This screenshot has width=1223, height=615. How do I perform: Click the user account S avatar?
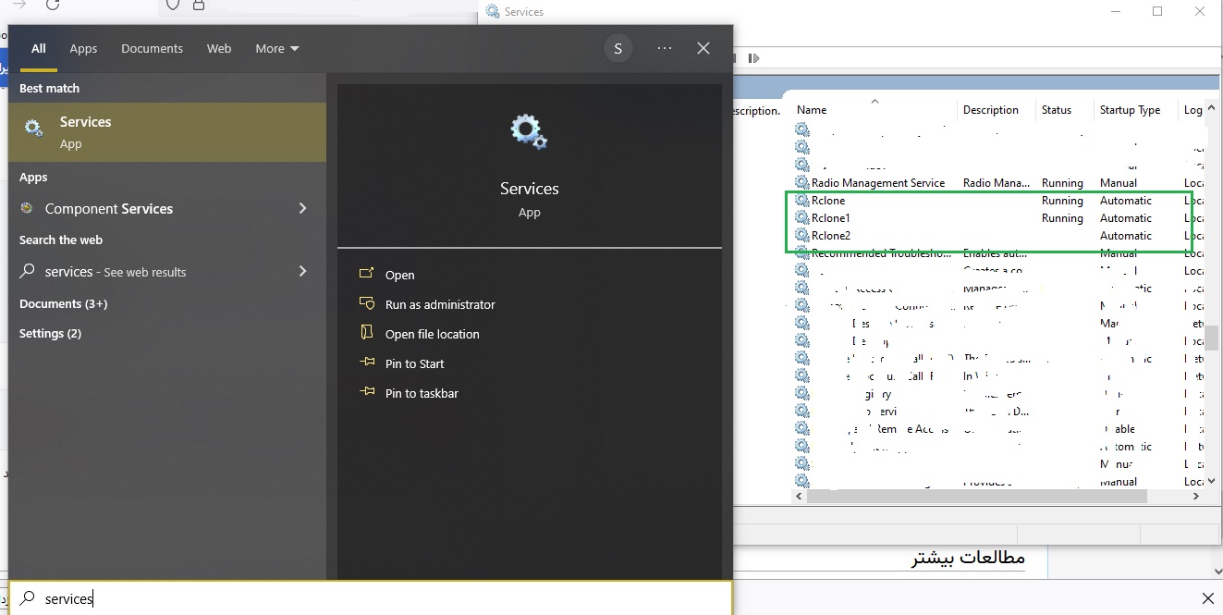618,49
